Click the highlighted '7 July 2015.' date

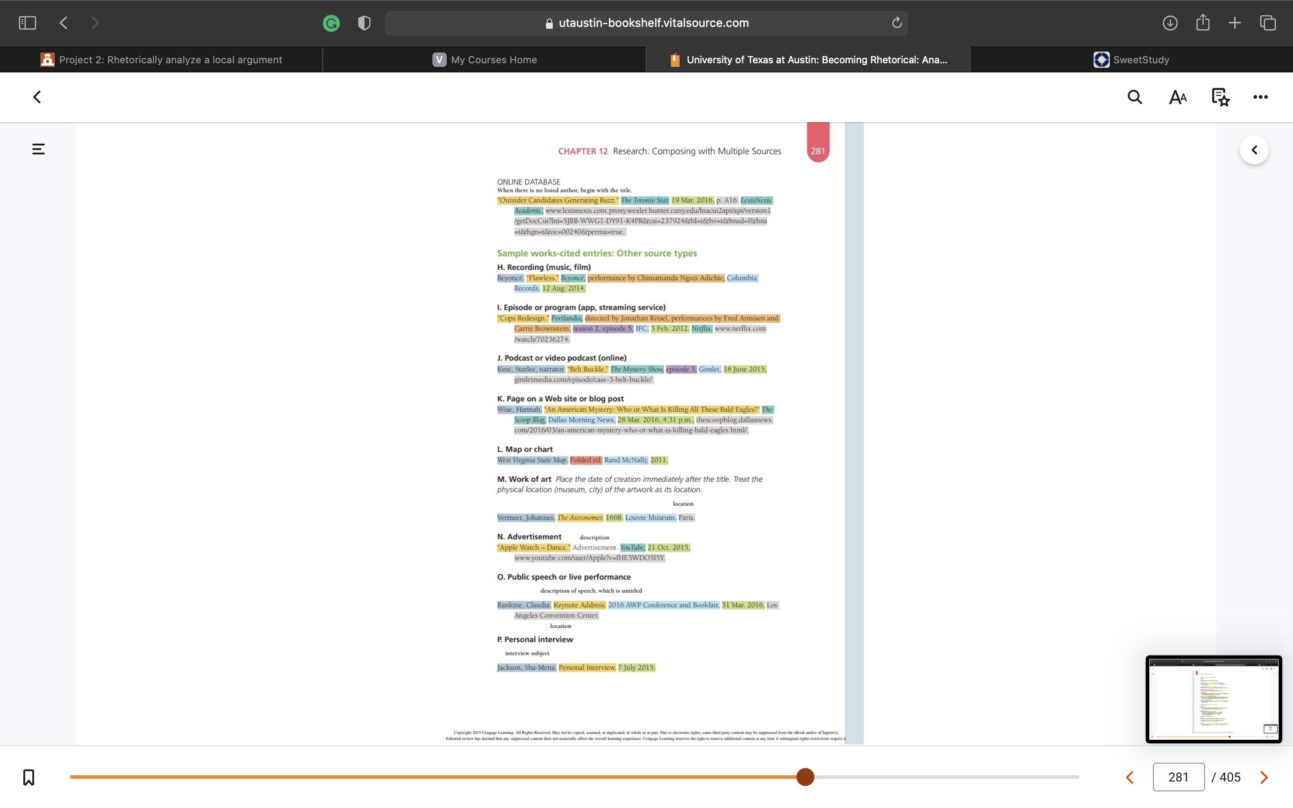coord(636,668)
